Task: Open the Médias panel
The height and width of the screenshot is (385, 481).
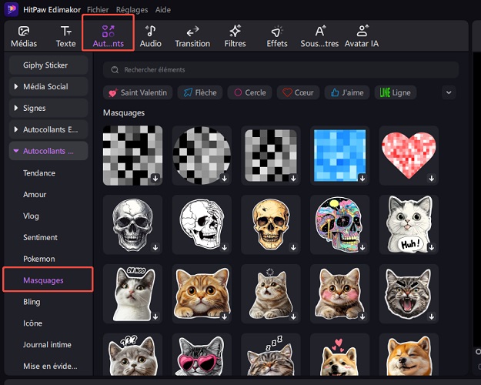Action: tap(23, 36)
